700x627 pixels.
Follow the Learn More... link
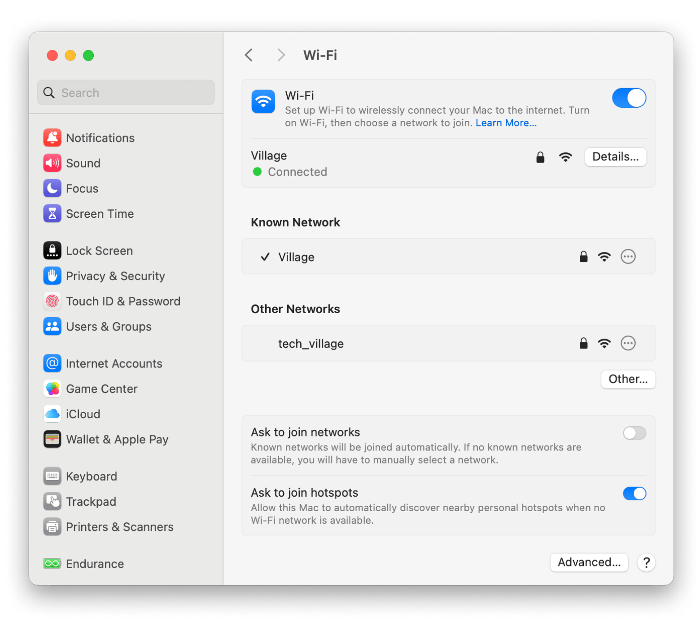(x=506, y=123)
